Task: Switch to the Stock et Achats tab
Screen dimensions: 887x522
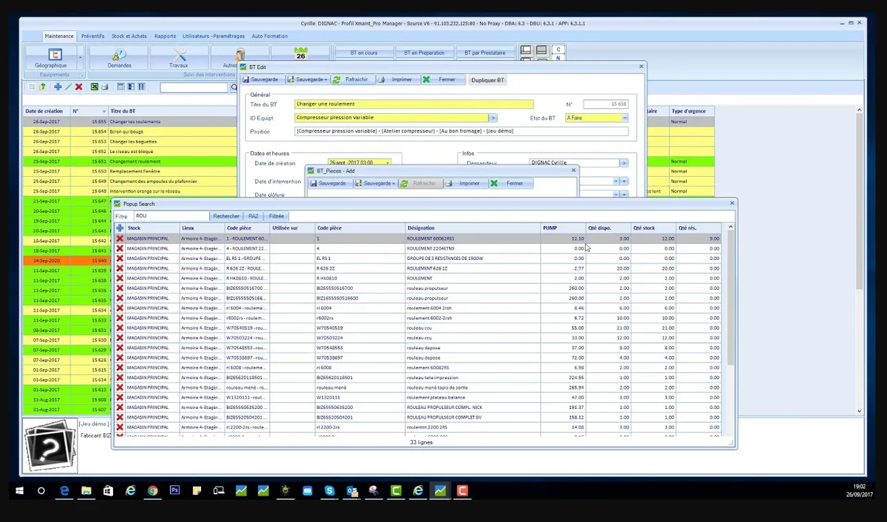Action: click(130, 36)
